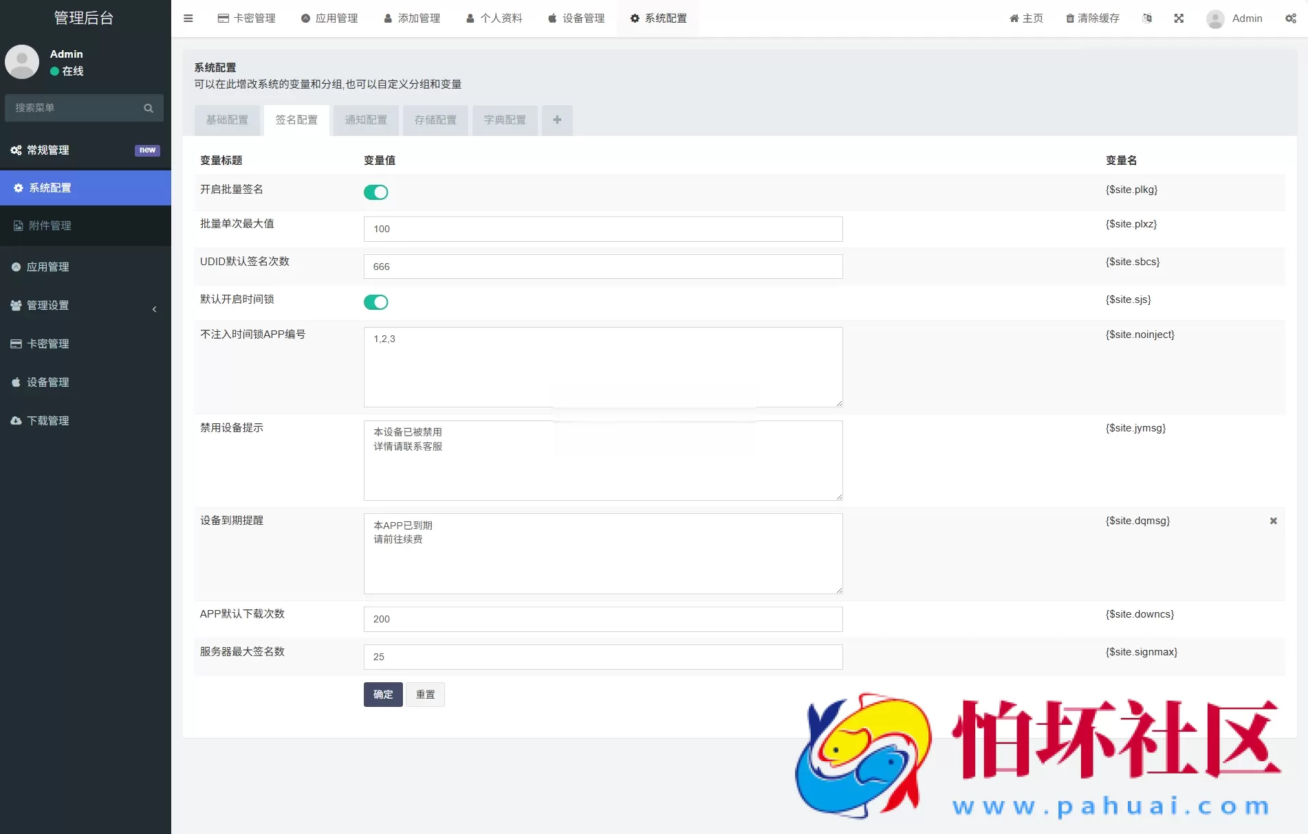Collapse the 管理设置 sidebar menu
1308x834 pixels.
pos(154,309)
